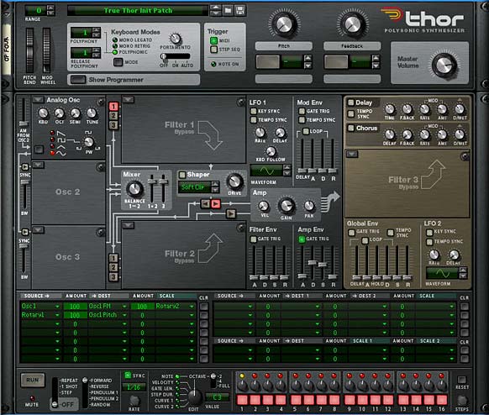This screenshot has width=489, height=415.
Task: Click CLR button for Osc1 modulation row
Action: tap(204, 307)
